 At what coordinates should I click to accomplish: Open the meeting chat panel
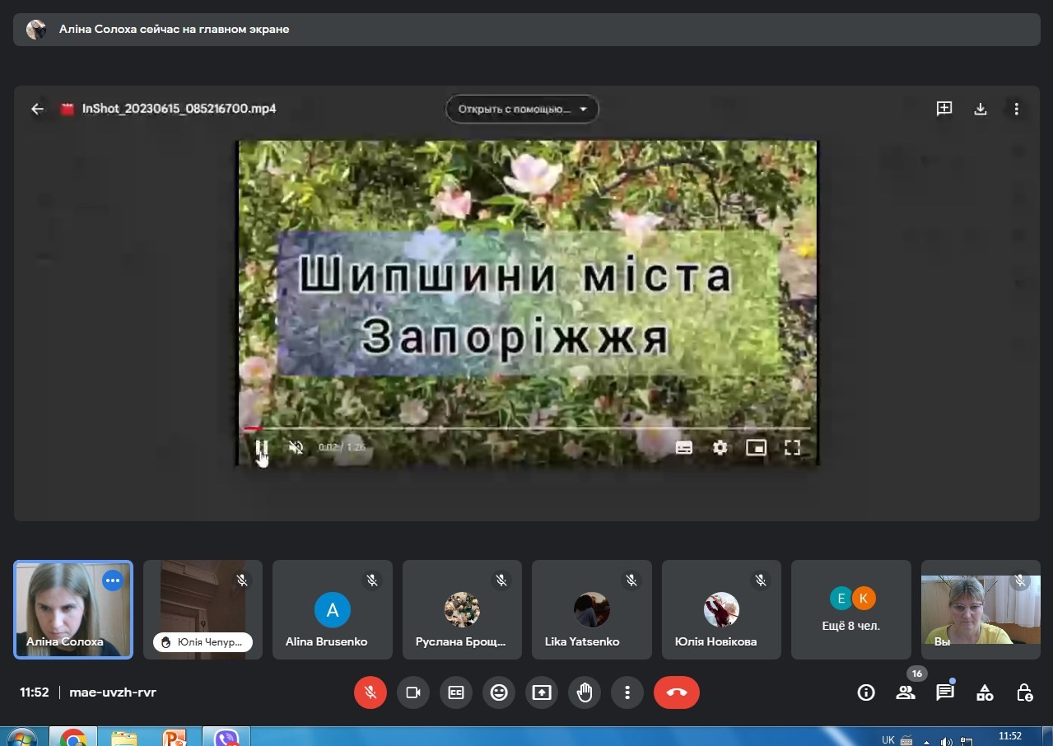[944, 692]
